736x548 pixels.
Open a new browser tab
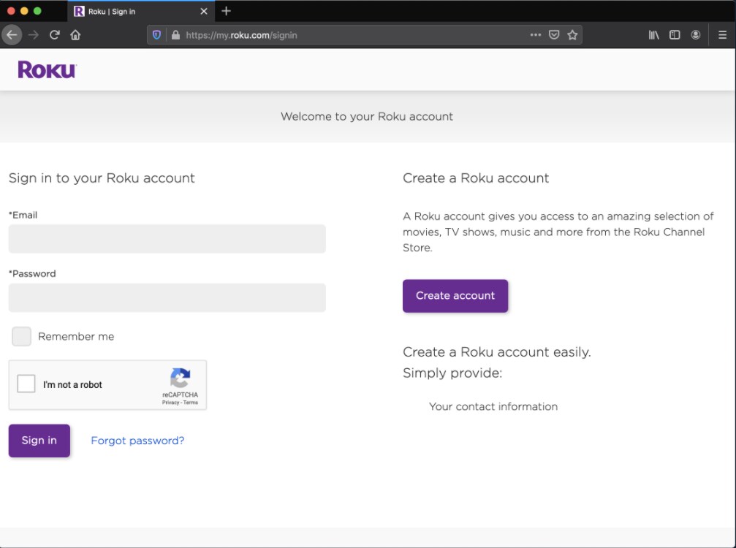point(226,11)
